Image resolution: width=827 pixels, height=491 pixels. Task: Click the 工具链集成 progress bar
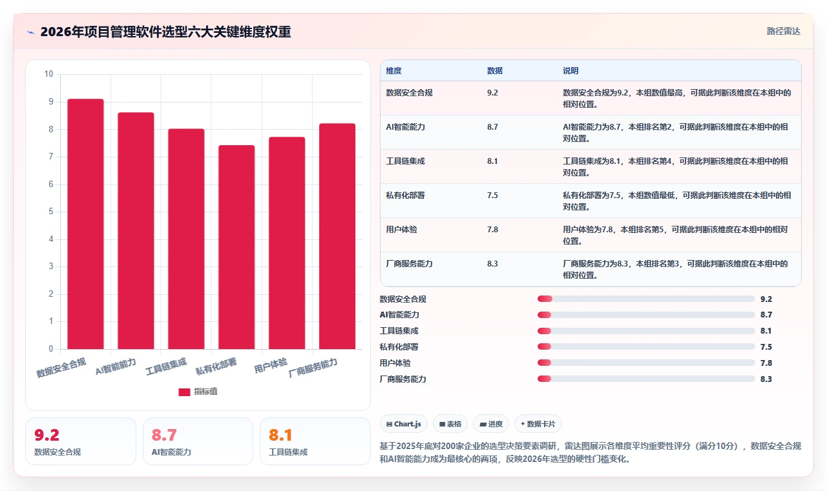click(x=646, y=331)
